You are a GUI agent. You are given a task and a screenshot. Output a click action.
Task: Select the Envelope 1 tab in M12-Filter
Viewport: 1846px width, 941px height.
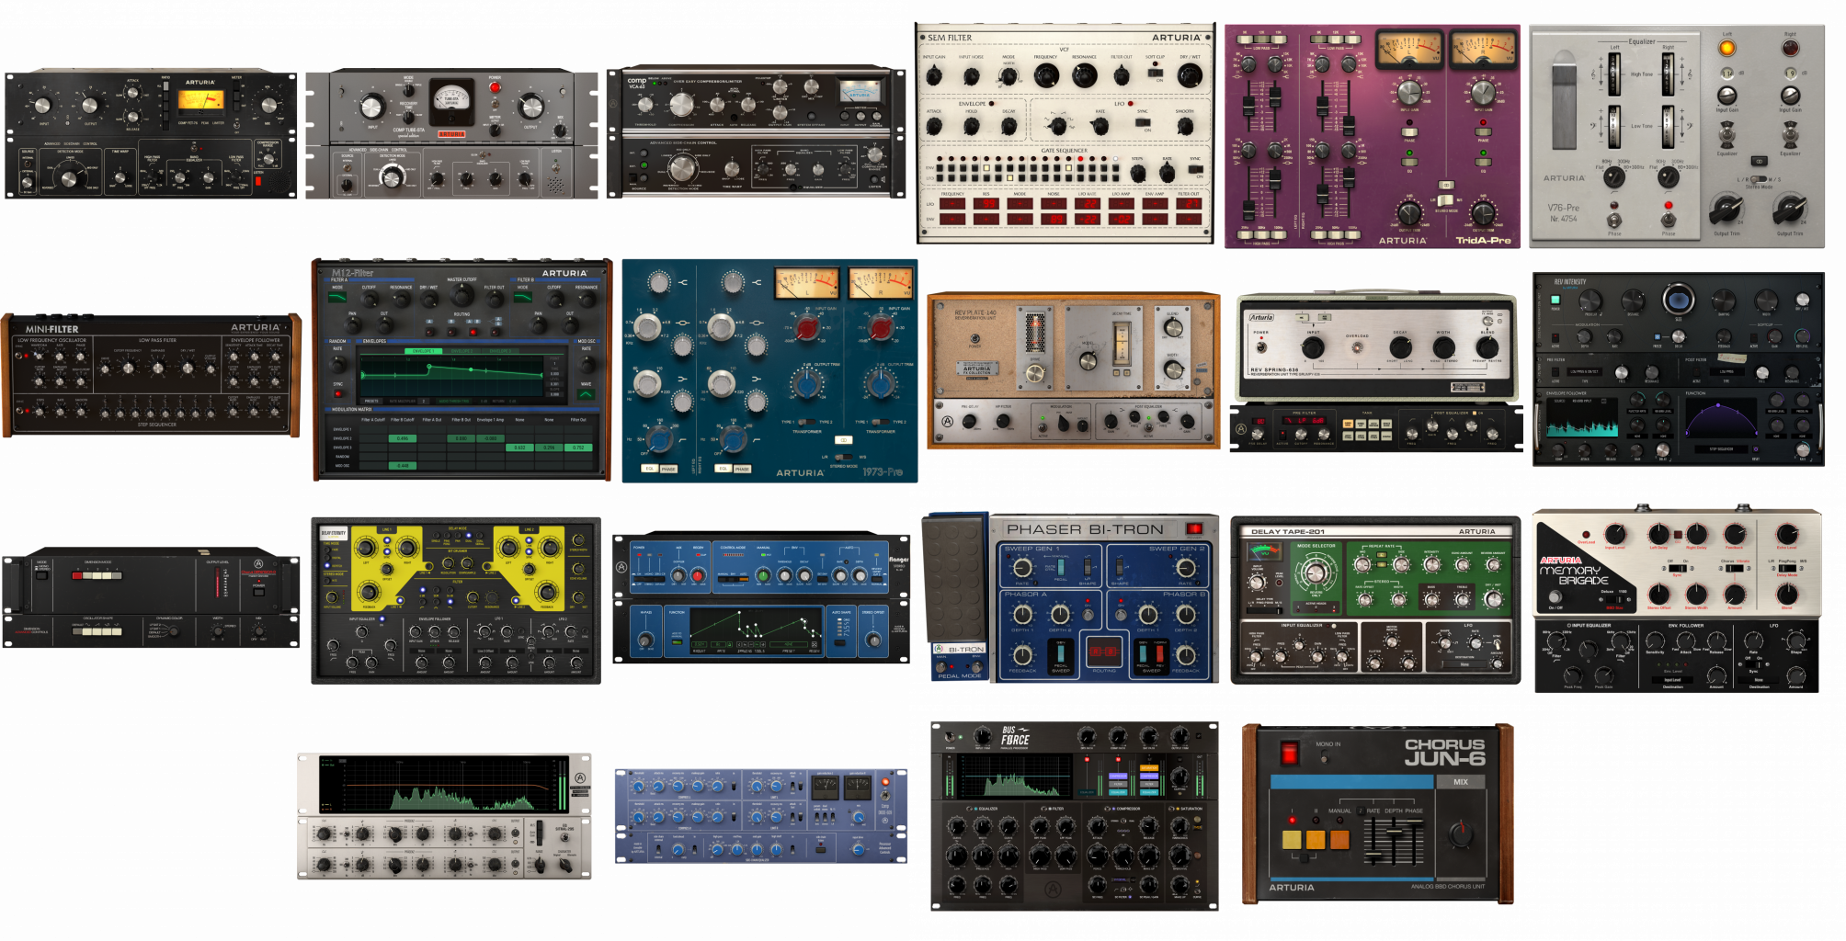point(422,351)
